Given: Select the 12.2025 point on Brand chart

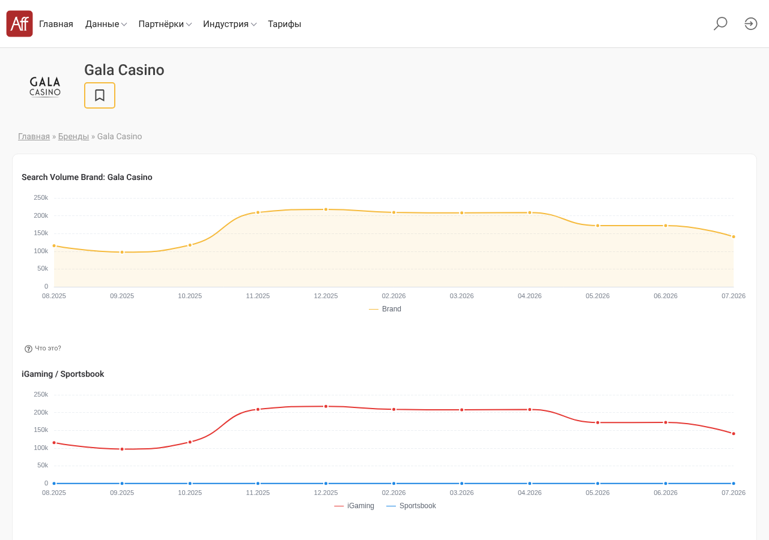Looking at the screenshot, I should (x=326, y=209).
